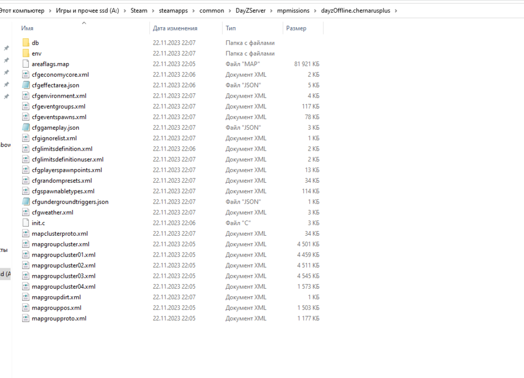Select the areaflags.map file icon
524x378 pixels.
tap(26, 64)
